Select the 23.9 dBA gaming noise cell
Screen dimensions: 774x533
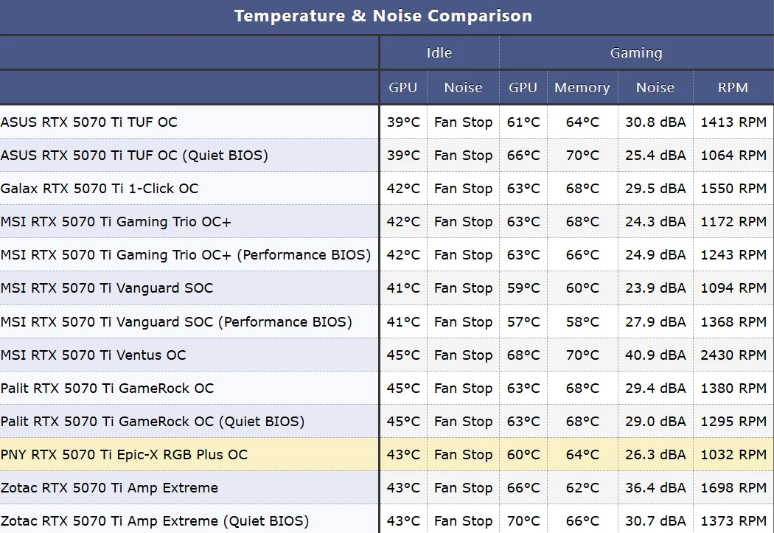(655, 288)
